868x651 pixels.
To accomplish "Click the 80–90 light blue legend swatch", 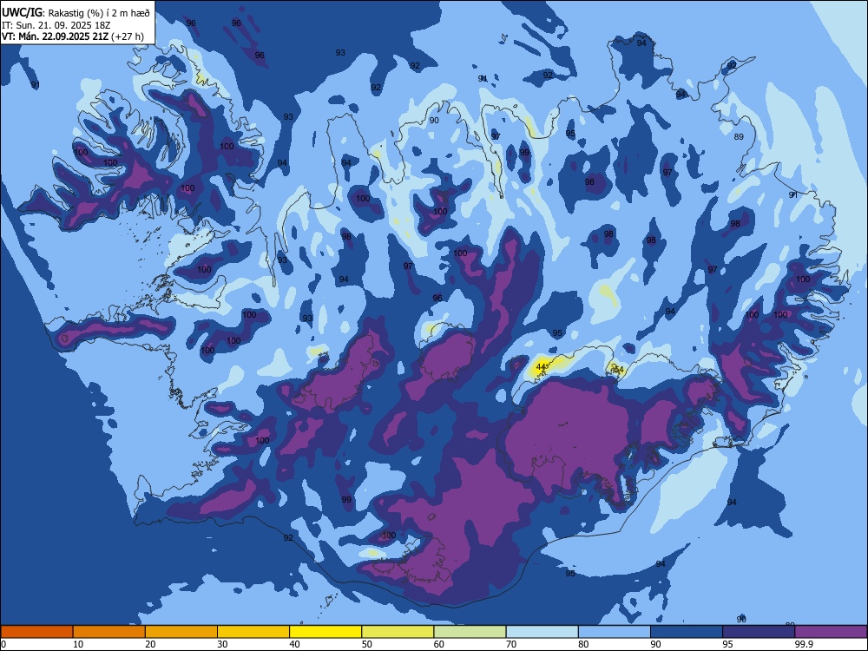I will 615,632.
